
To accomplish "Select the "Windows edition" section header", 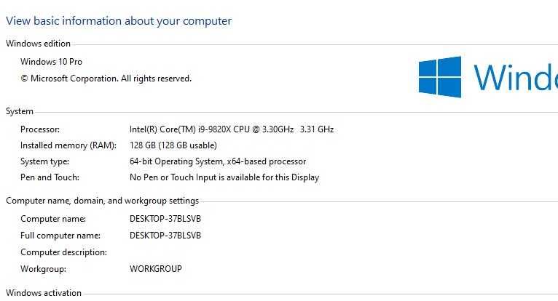I will coord(38,44).
